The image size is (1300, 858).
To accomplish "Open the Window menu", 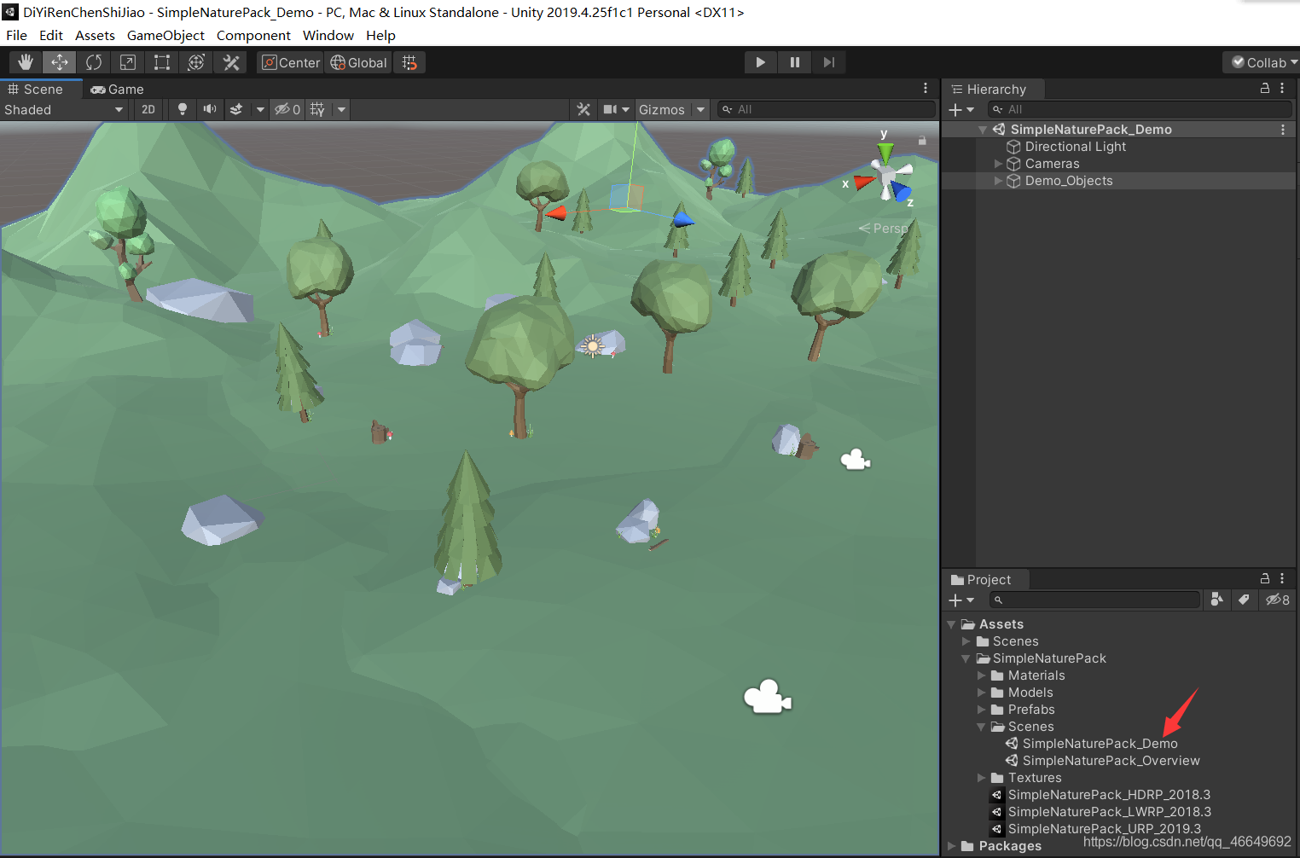I will click(x=328, y=35).
